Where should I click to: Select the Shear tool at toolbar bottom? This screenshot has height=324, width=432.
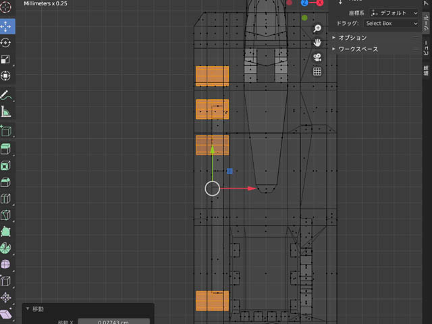point(6,315)
